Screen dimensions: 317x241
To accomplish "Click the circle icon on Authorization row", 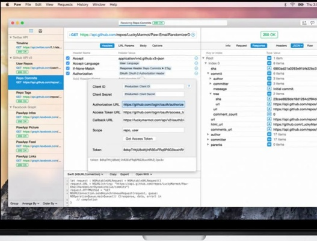I will pyautogui.click(x=196, y=74).
